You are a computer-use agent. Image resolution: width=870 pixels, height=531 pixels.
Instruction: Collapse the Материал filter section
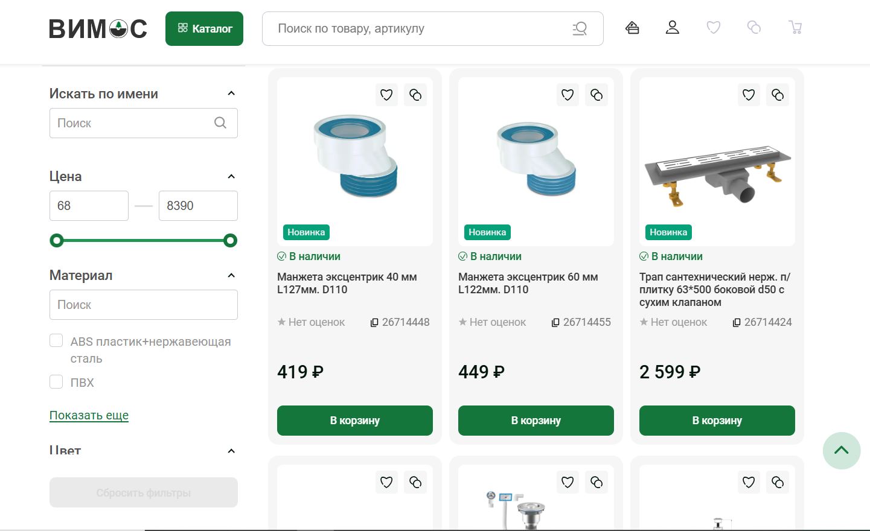[x=231, y=276]
